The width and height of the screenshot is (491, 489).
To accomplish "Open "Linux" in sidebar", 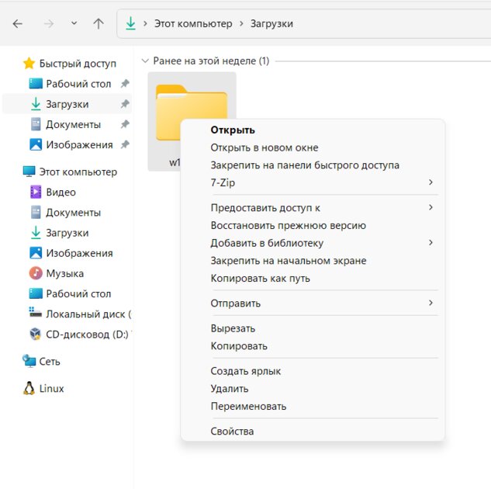I will coord(51,389).
